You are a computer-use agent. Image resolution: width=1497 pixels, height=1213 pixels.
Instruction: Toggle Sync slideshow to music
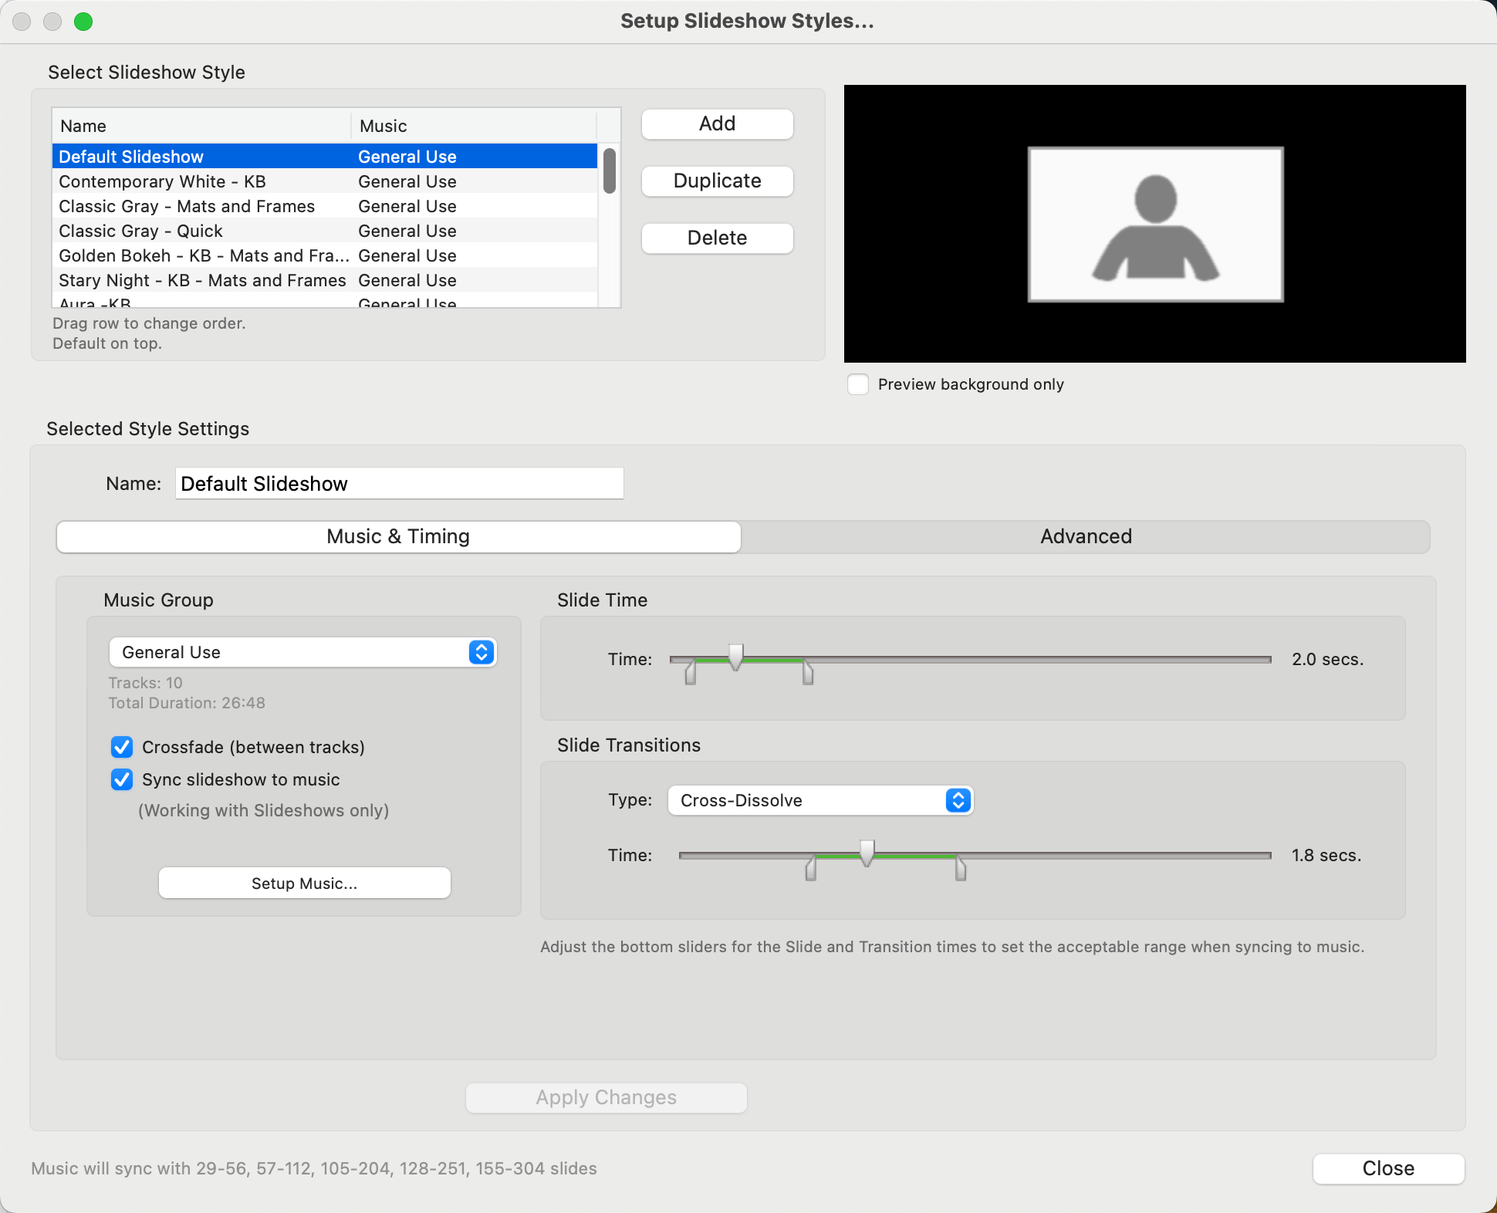point(122,779)
